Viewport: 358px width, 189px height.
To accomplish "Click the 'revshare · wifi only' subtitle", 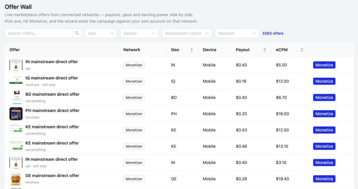I will pos(40,85).
